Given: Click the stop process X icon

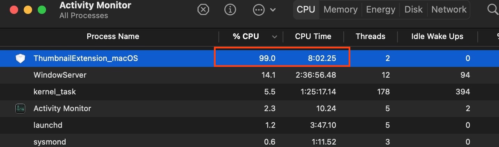Looking at the screenshot, I should pyautogui.click(x=203, y=10).
